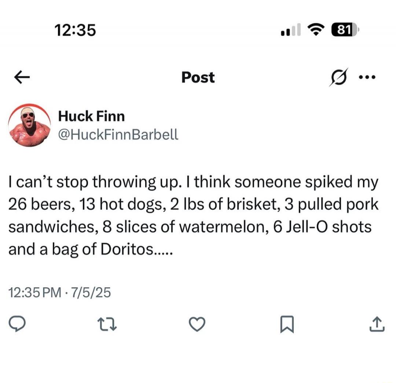
Task: Click the Post header title
Action: tap(198, 77)
